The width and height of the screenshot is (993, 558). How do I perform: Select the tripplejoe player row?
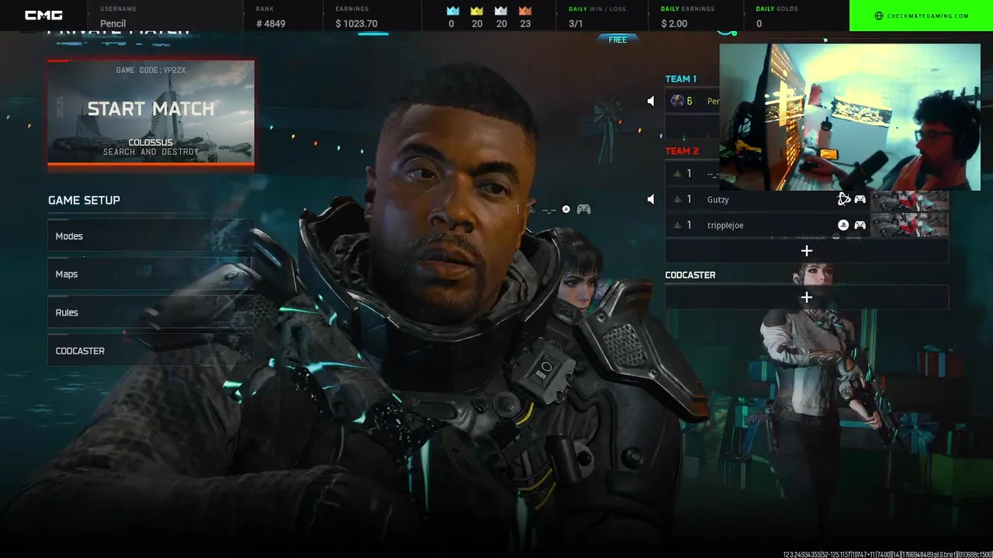pos(807,225)
